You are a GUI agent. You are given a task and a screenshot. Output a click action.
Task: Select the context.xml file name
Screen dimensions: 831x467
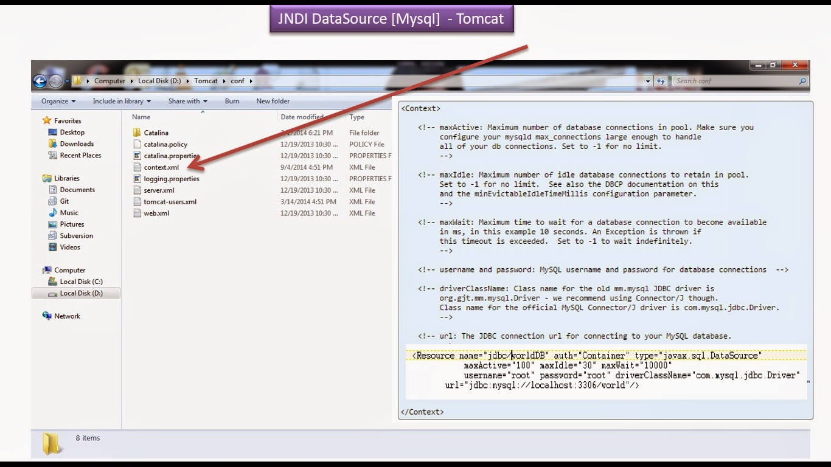coord(161,167)
